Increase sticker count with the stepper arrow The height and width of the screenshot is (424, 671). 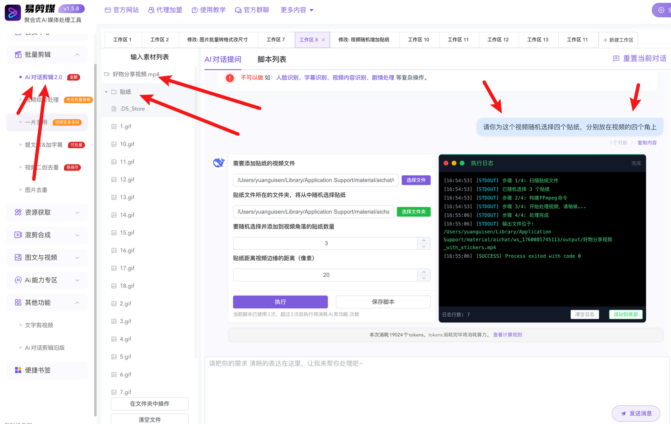click(424, 240)
